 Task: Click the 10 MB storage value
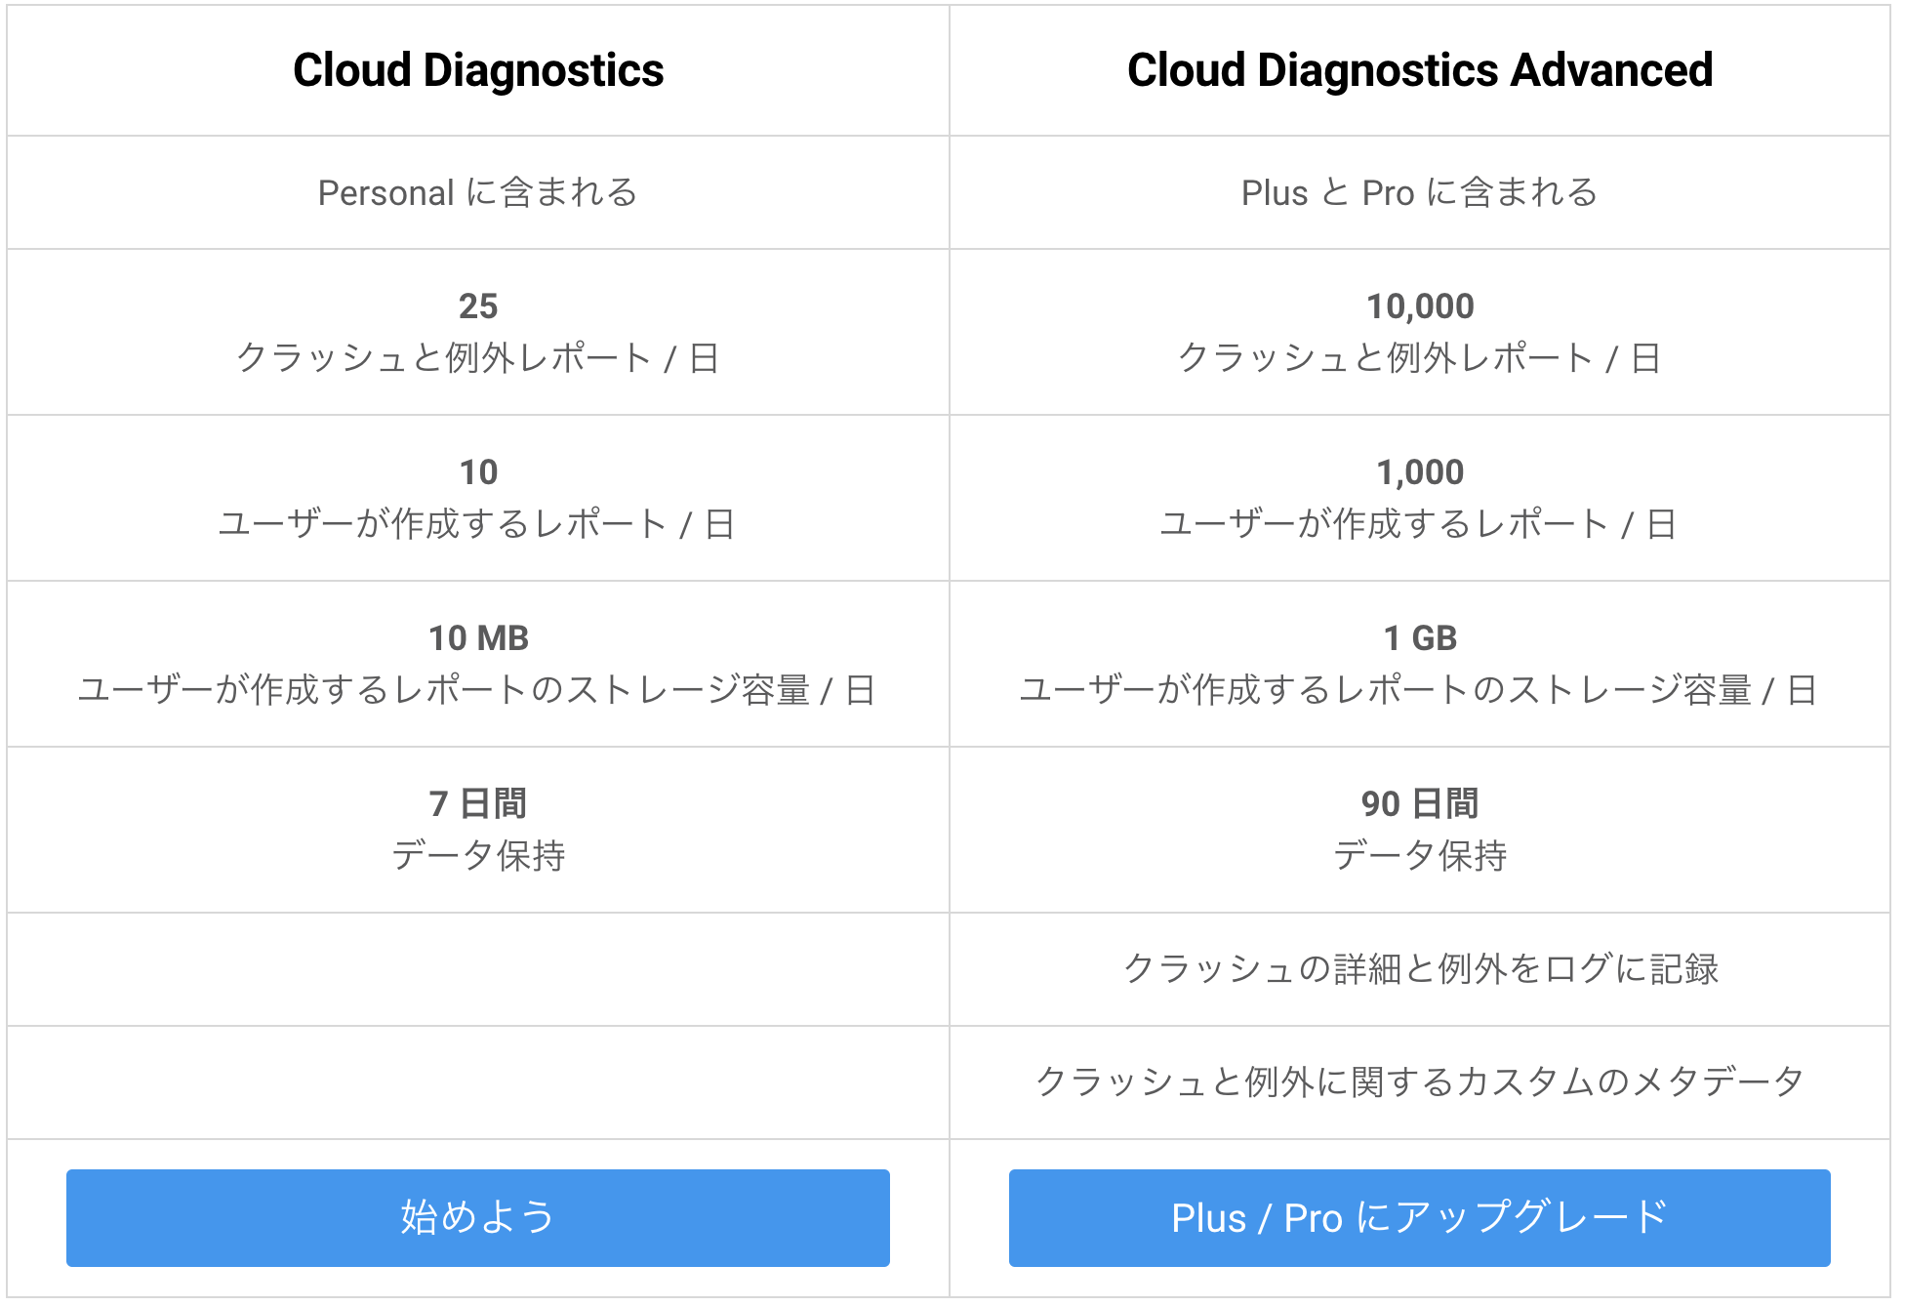coord(478,638)
